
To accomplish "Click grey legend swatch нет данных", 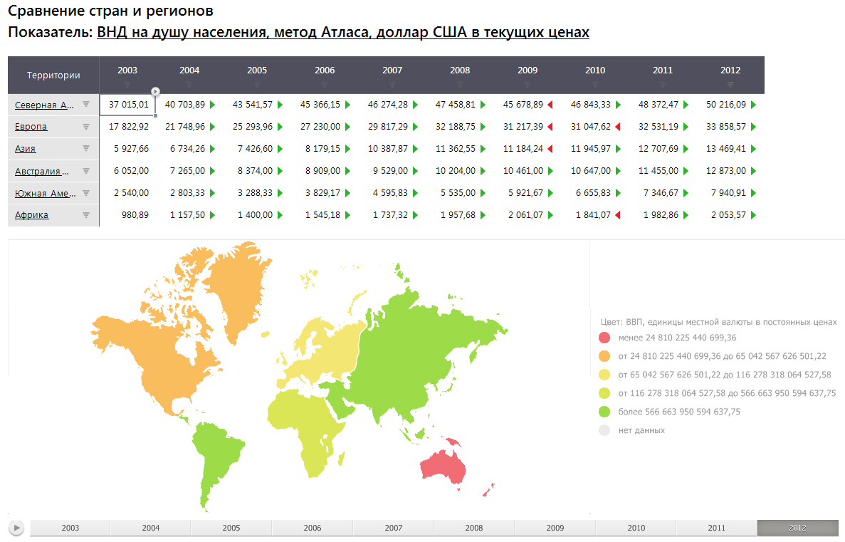I will [x=604, y=430].
